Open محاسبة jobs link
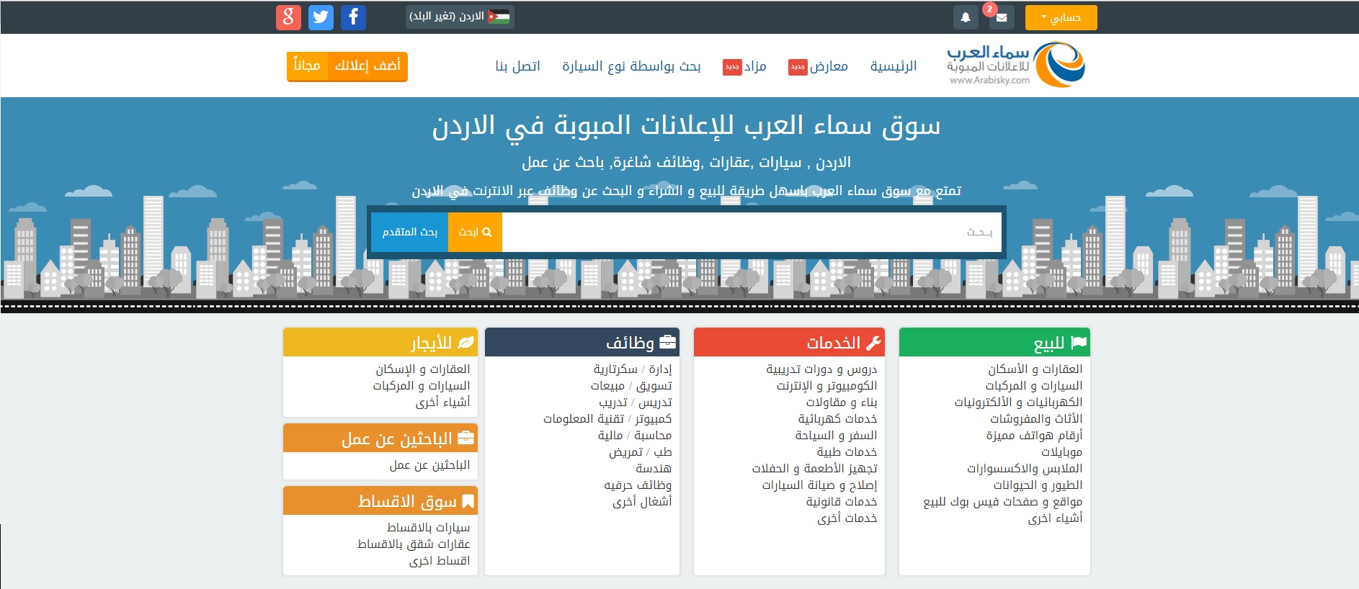 tap(653, 436)
